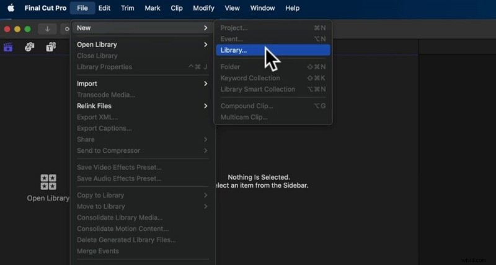
Task: Open Photos and Audio sidebar icon
Action: 29,47
